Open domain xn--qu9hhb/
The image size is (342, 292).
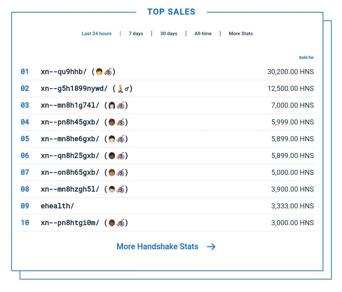63,72
